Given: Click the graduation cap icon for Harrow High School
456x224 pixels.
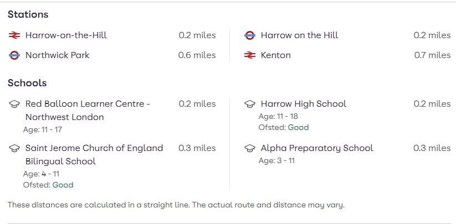Looking at the screenshot, I should 250,104.
